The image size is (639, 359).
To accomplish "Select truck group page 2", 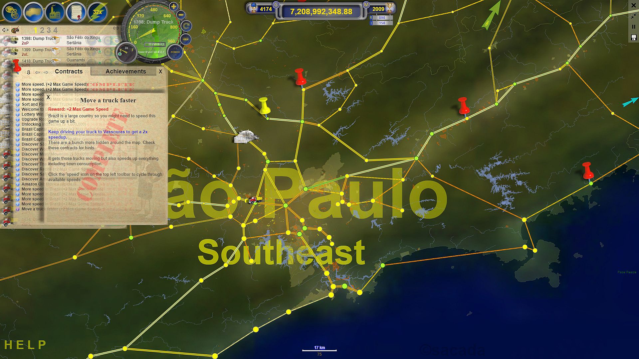I will coord(42,30).
